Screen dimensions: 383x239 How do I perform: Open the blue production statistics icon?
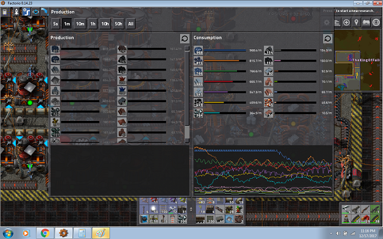coord(26,11)
